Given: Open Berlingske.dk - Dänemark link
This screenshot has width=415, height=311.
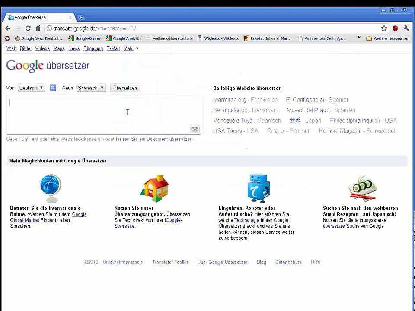Looking at the screenshot, I should pos(246,110).
